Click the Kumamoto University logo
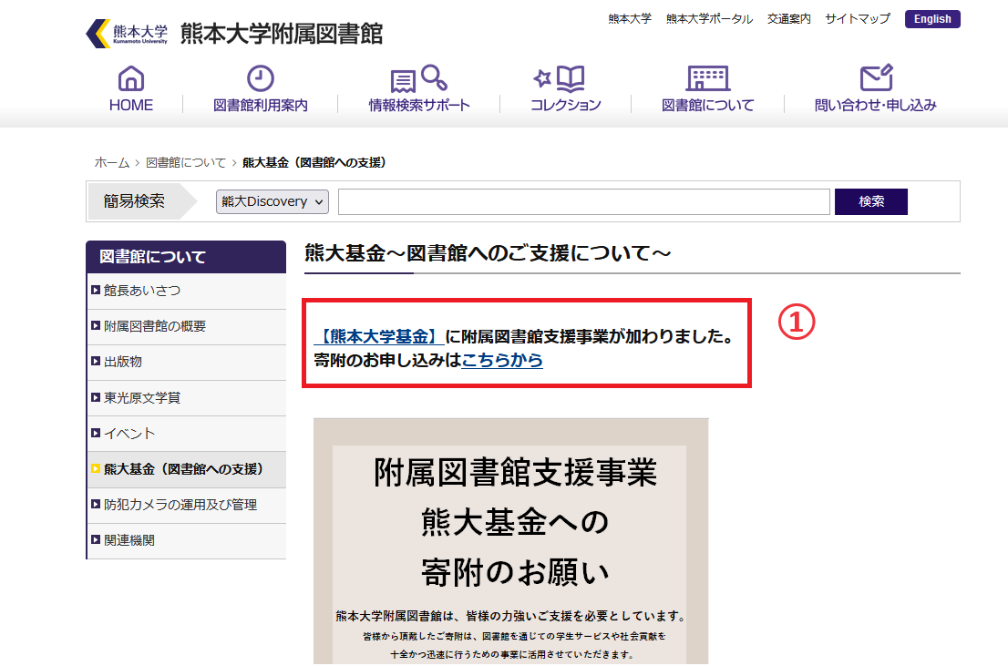1008x666 pixels. (127, 34)
